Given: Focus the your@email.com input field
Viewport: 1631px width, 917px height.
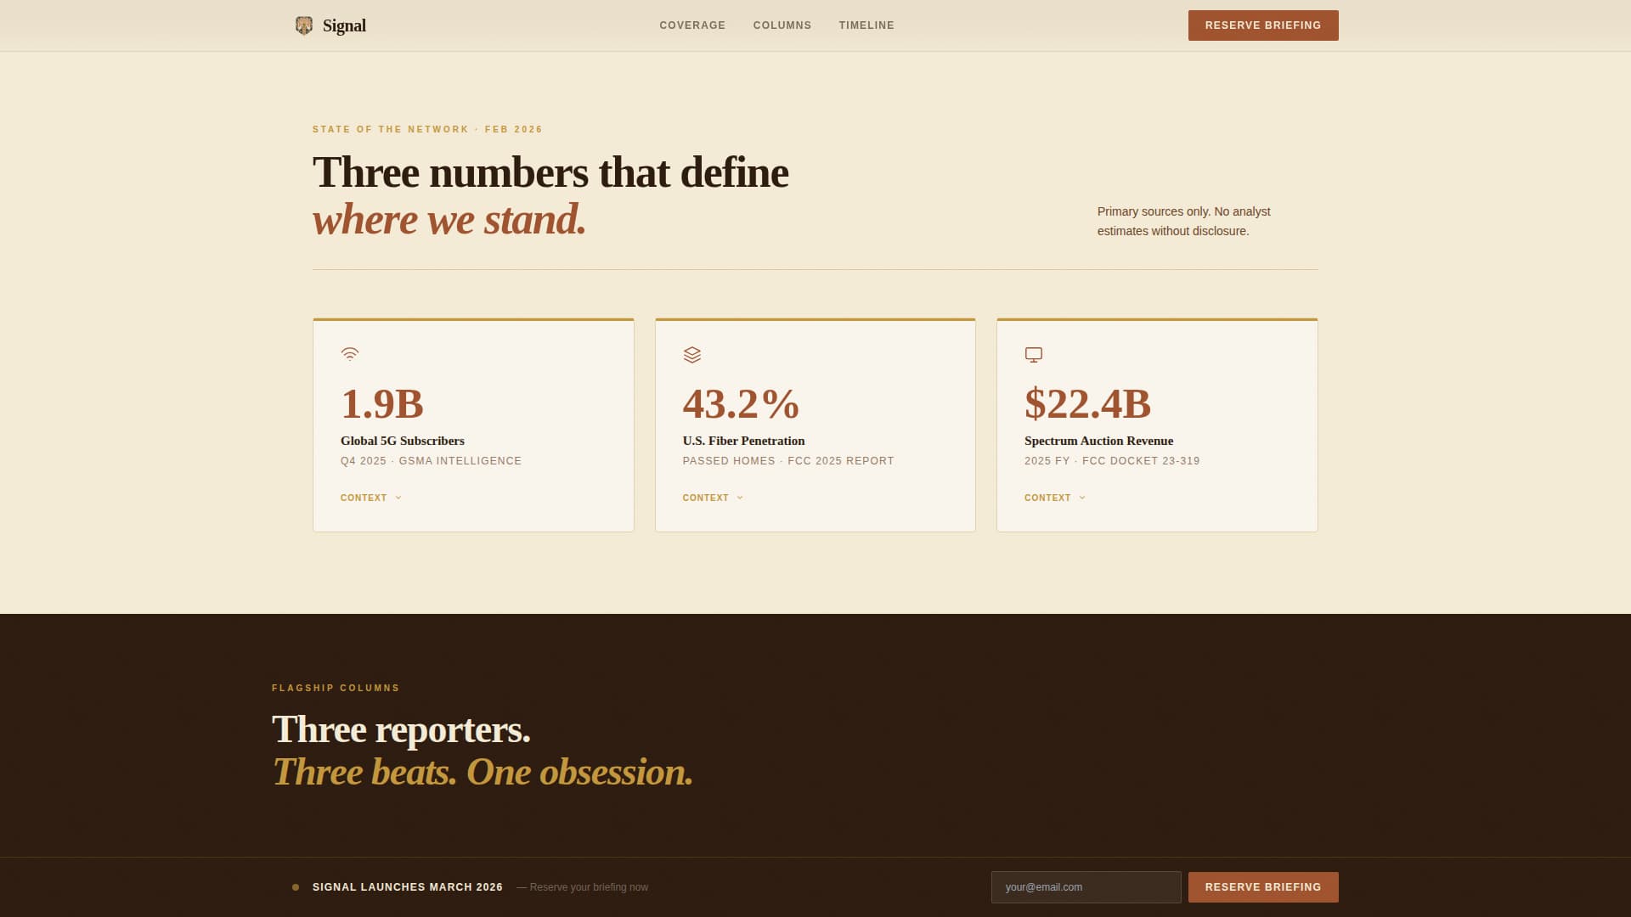Looking at the screenshot, I should tap(1086, 887).
